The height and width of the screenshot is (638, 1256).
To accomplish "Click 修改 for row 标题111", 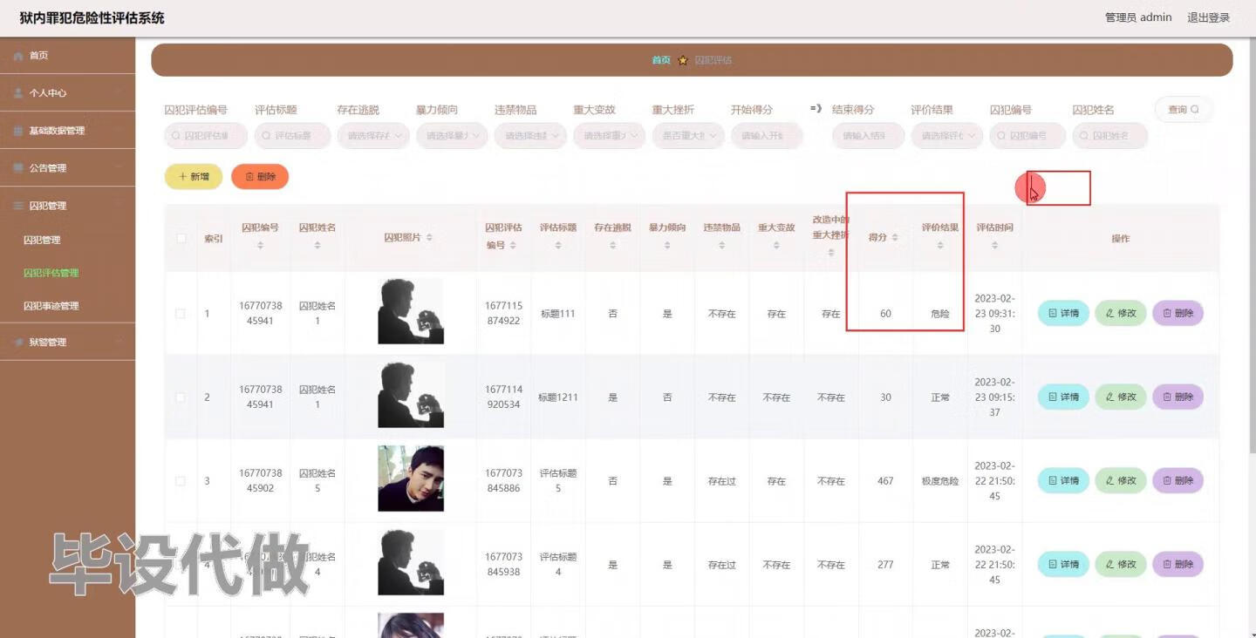I will tap(1121, 313).
